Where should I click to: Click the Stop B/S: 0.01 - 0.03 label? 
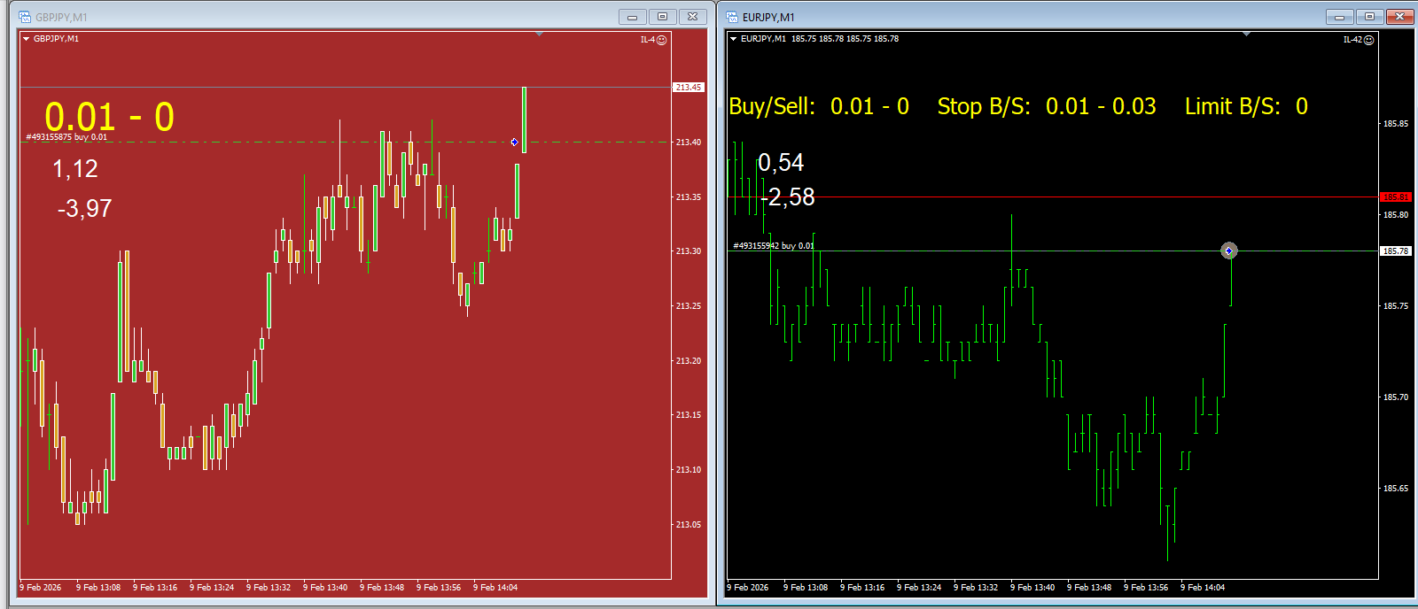click(x=1047, y=106)
